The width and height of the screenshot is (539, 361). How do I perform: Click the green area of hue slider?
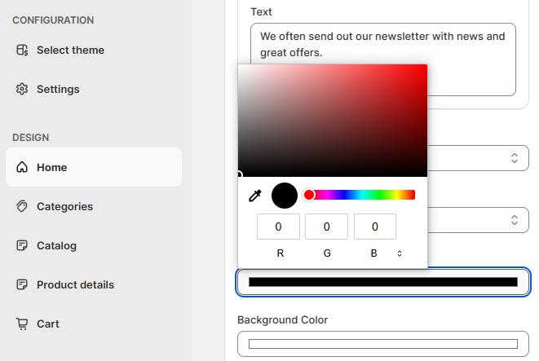[x=378, y=195]
